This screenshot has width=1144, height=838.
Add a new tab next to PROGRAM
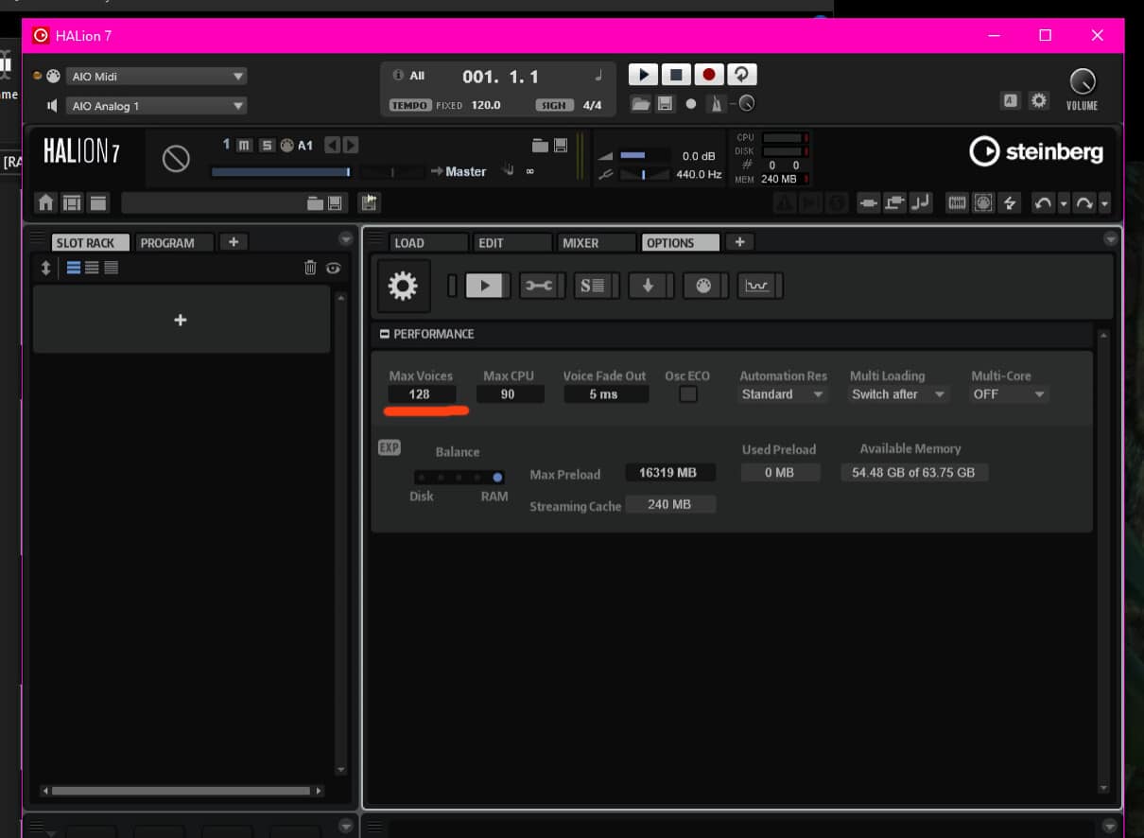[x=234, y=242]
